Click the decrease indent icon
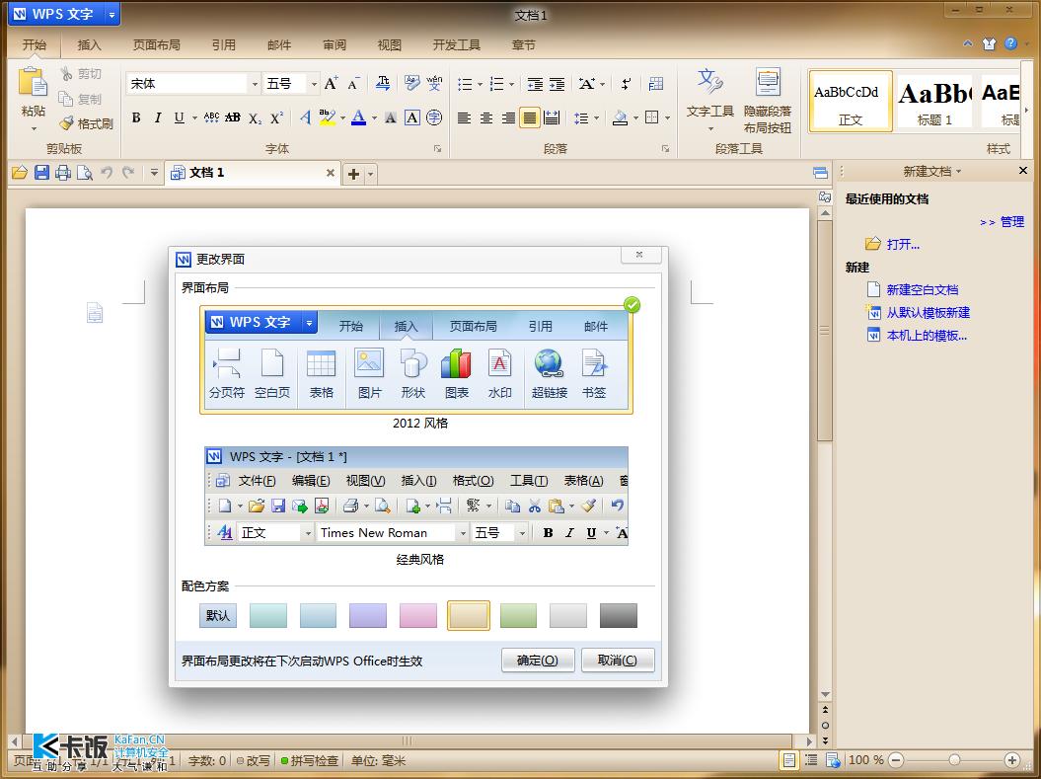The width and height of the screenshot is (1041, 779). [x=535, y=84]
